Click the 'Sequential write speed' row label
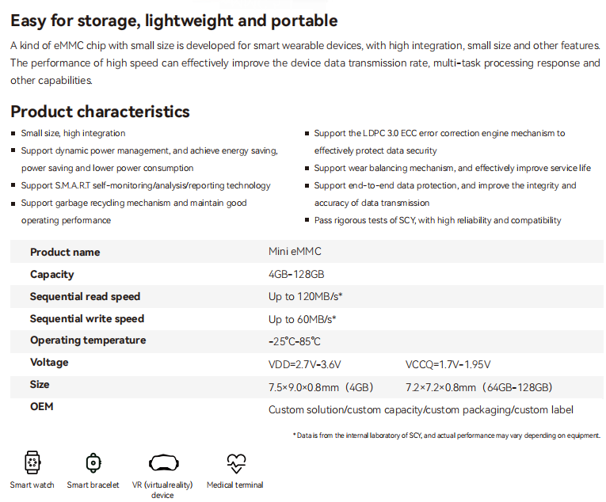 (87, 318)
